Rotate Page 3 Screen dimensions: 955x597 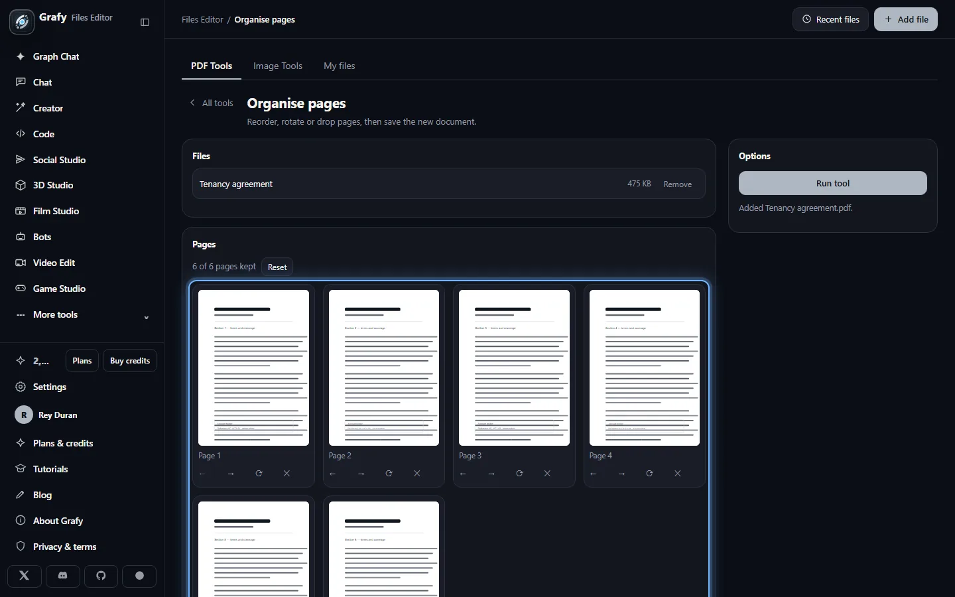click(x=519, y=474)
